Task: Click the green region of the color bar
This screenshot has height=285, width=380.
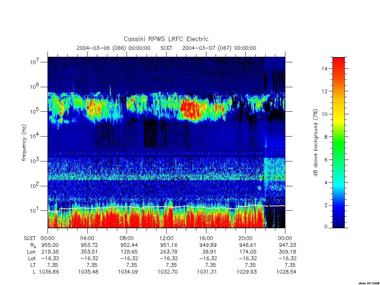Action: (x=338, y=145)
